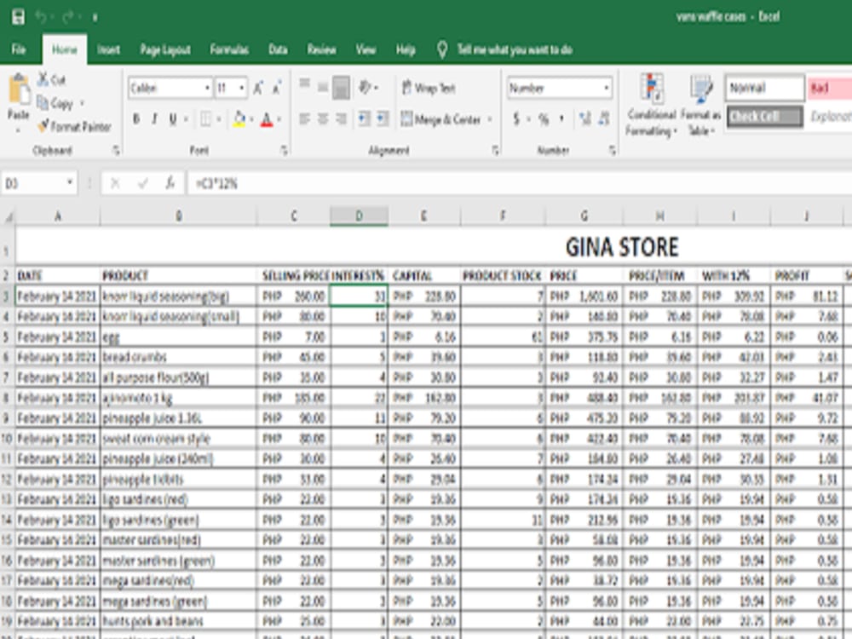
Task: Click the Middle Align icon
Action: 323,87
